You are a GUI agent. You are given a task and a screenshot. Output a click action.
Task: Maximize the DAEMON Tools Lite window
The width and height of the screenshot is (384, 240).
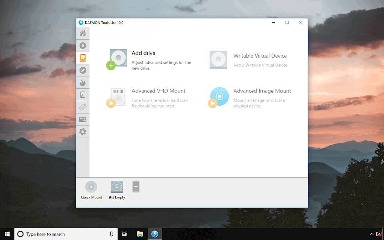[287, 22]
